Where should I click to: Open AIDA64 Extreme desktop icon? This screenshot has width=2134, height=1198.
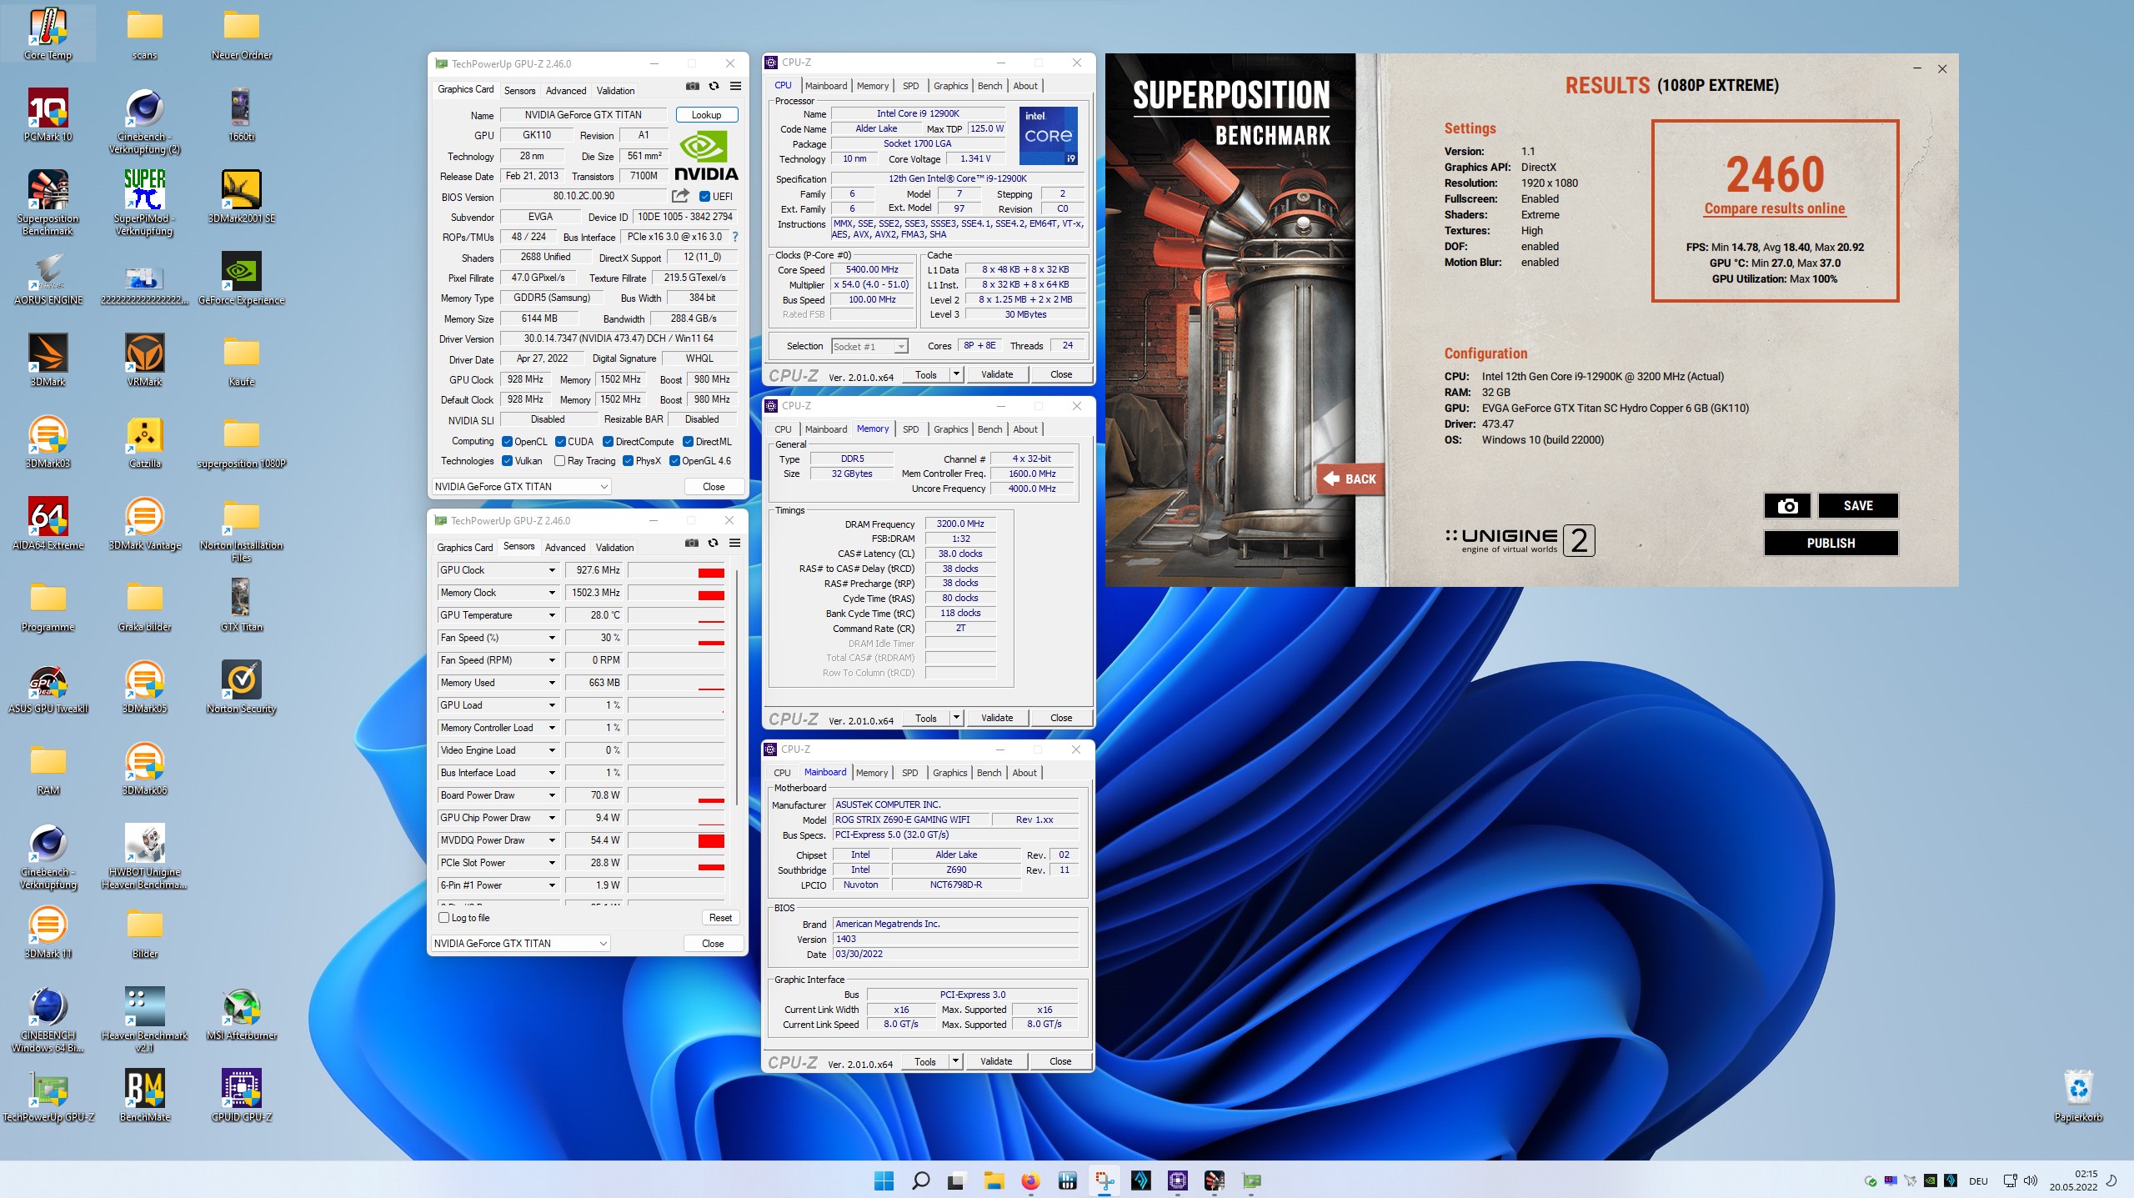point(48,523)
